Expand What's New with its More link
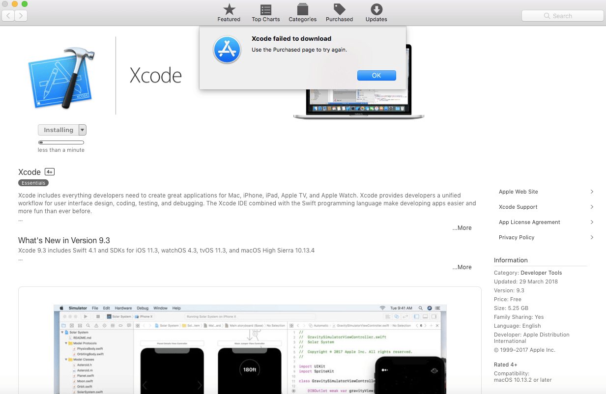The width and height of the screenshot is (606, 394). (462, 267)
